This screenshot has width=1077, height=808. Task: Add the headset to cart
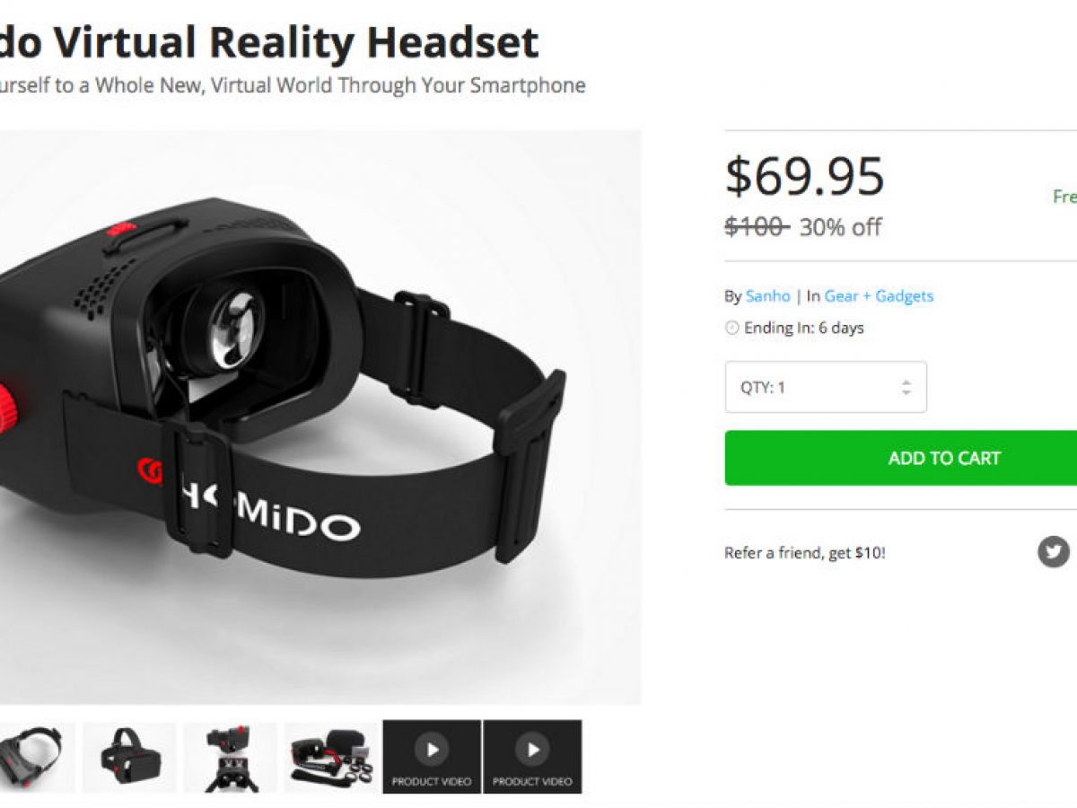tap(901, 458)
